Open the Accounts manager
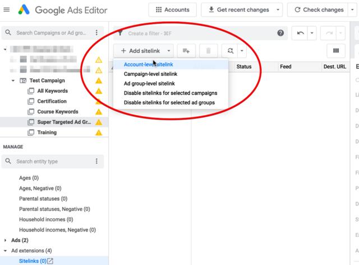The image size is (359, 265). click(x=172, y=10)
